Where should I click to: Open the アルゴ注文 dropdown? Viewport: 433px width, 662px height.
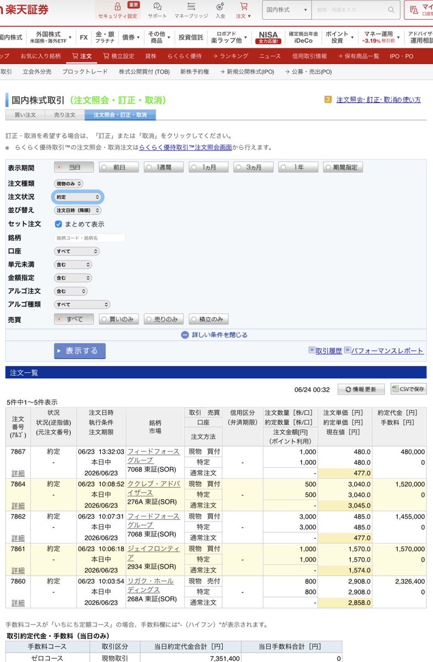pyautogui.click(x=71, y=292)
